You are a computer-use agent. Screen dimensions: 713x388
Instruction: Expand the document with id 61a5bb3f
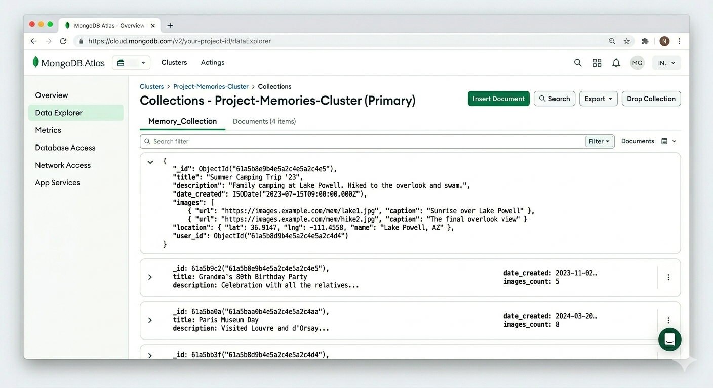click(150, 355)
